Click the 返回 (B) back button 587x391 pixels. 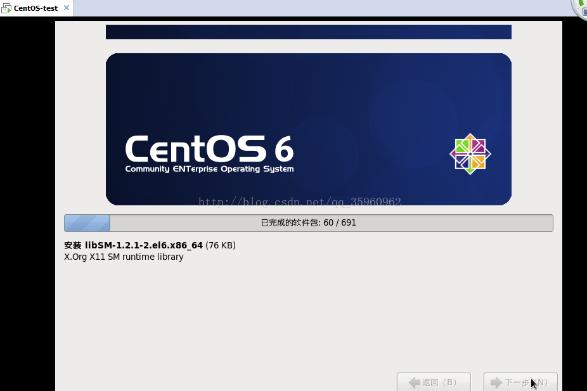[x=434, y=382]
